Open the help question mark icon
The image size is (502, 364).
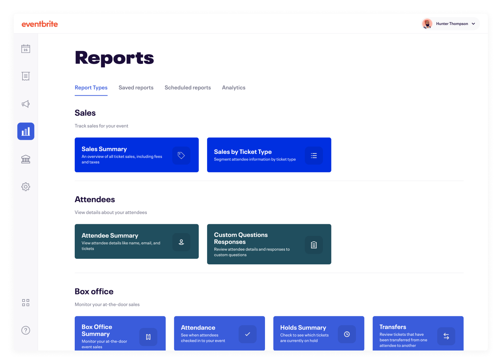coord(26,330)
